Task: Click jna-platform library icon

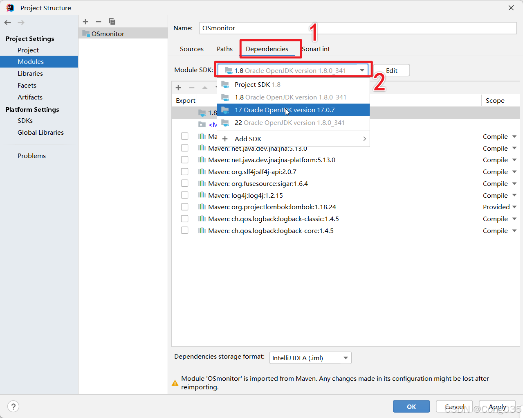Action: coord(202,160)
